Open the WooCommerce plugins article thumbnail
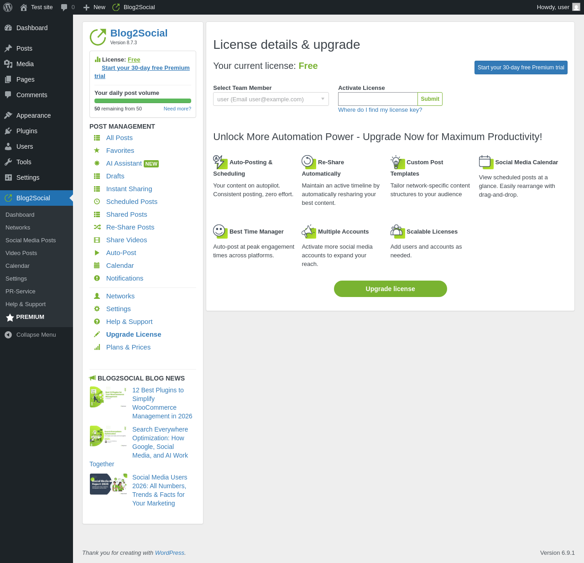 [x=109, y=397]
